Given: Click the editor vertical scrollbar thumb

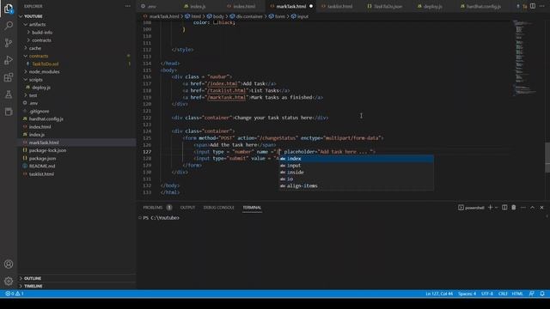Looking at the screenshot, I should pos(547,157).
